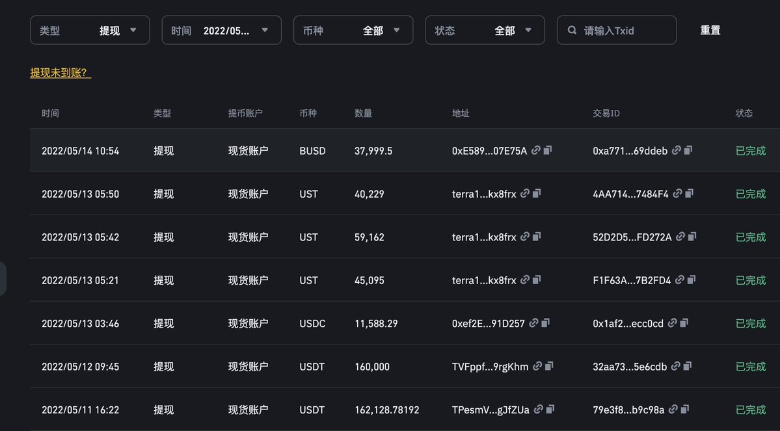
Task: Open transaction link for 32aa73...5e6cdb
Action: point(675,367)
